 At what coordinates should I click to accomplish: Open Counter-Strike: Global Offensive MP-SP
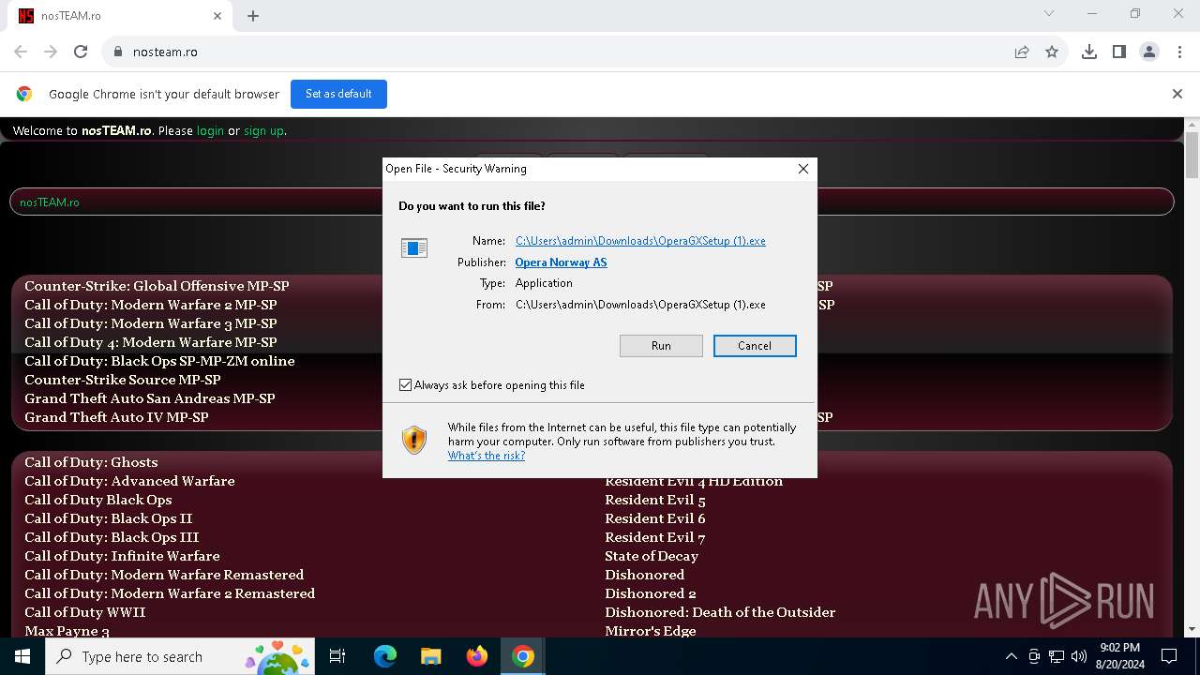click(157, 286)
